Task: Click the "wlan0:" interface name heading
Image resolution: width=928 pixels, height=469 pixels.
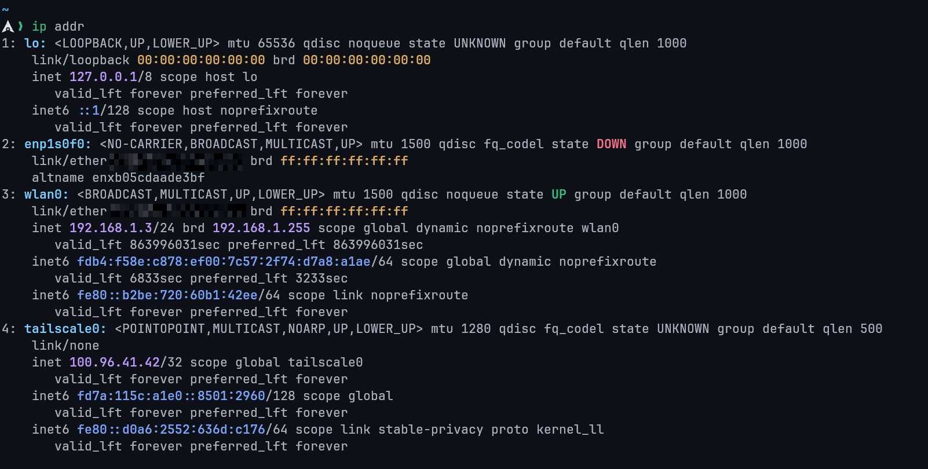Action: (x=46, y=195)
